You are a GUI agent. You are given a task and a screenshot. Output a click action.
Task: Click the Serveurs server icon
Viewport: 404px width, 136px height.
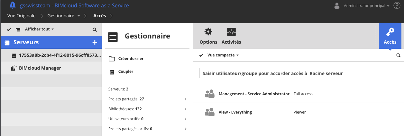(7, 42)
